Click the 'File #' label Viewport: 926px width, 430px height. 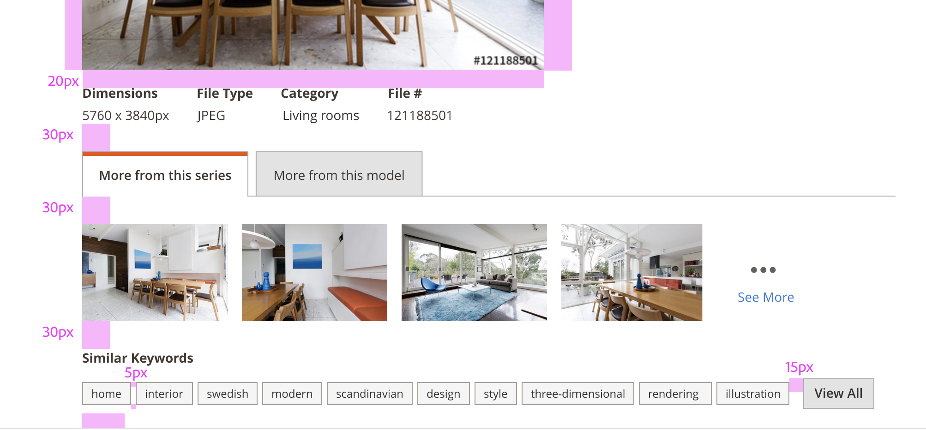coord(405,93)
